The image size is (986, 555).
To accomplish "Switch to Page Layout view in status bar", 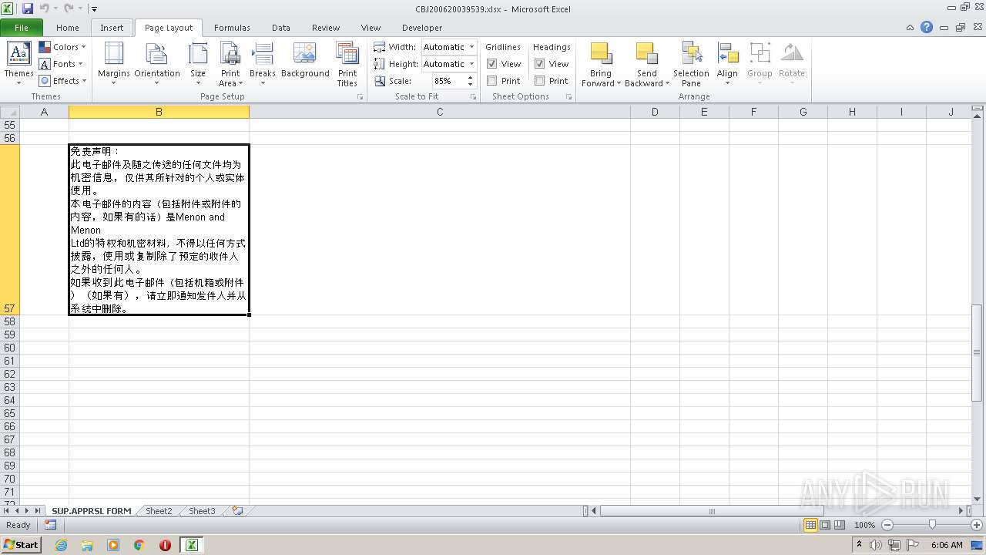I will coord(825,525).
